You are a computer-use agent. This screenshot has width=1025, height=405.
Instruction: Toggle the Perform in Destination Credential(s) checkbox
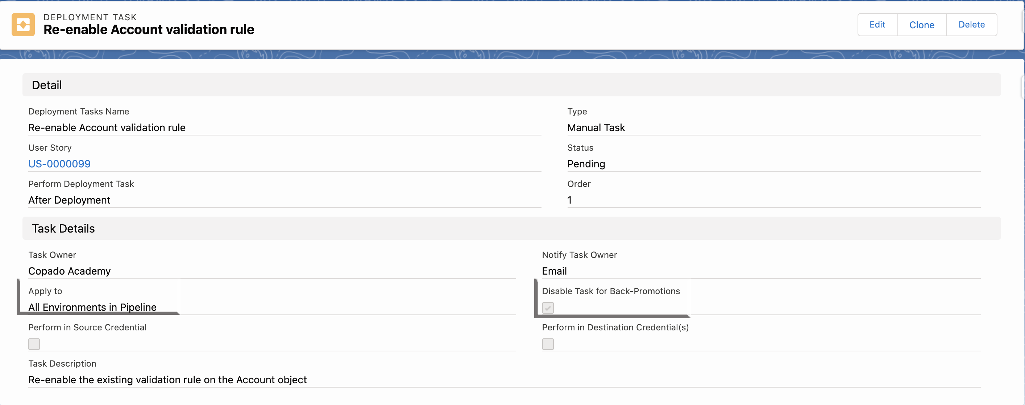pyautogui.click(x=548, y=344)
